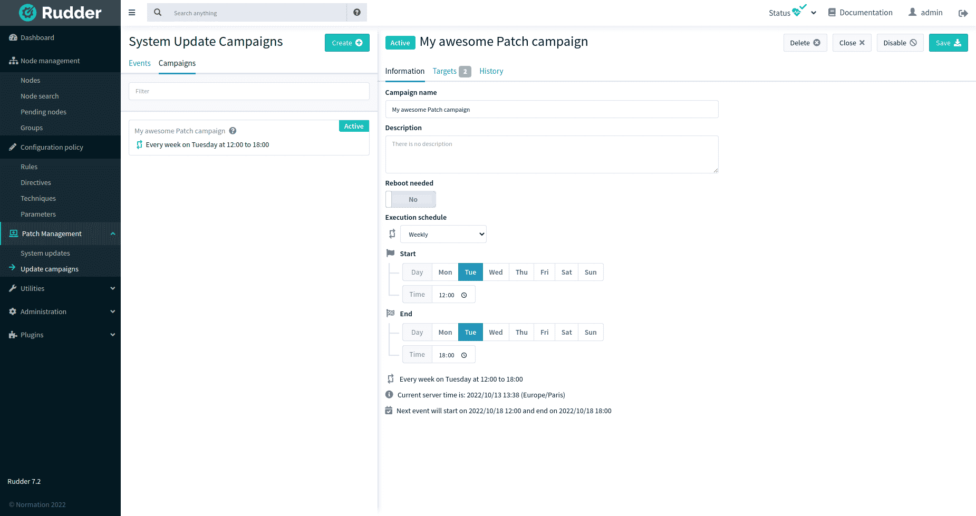Image resolution: width=976 pixels, height=516 pixels.
Task: Expand the Administration sidebar section
Action: [61, 311]
